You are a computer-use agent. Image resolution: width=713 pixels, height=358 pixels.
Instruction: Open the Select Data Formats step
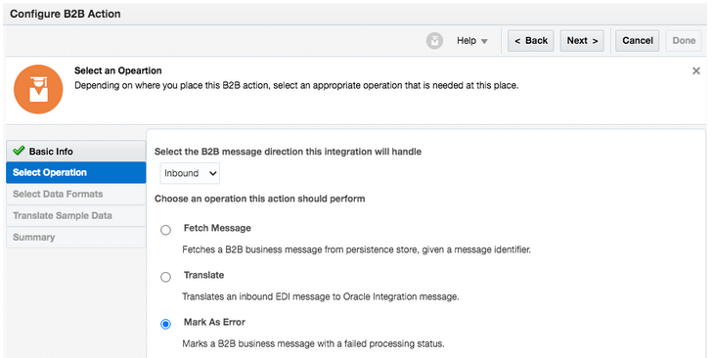pyautogui.click(x=76, y=195)
